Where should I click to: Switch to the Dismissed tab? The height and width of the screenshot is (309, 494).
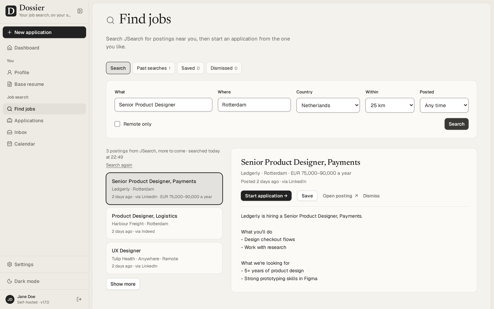(x=224, y=68)
